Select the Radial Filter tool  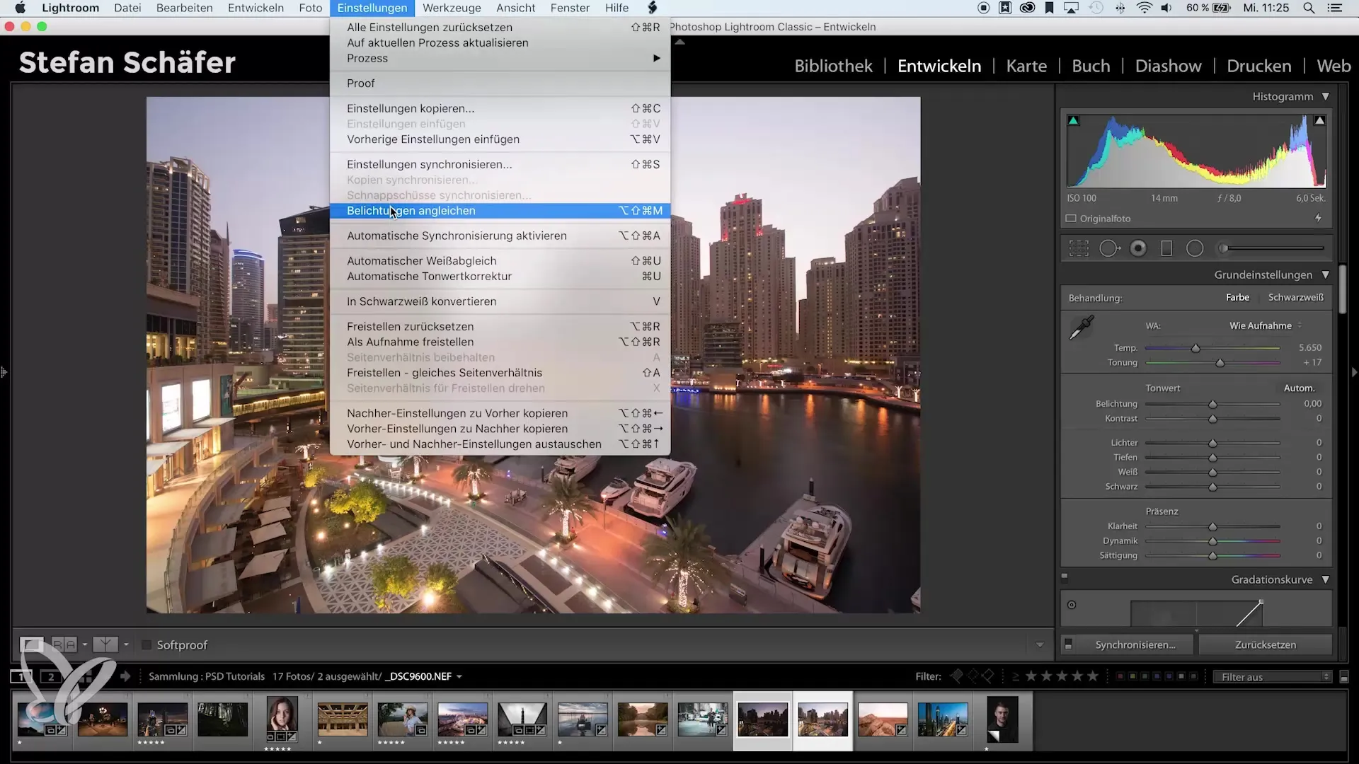pos(1195,248)
